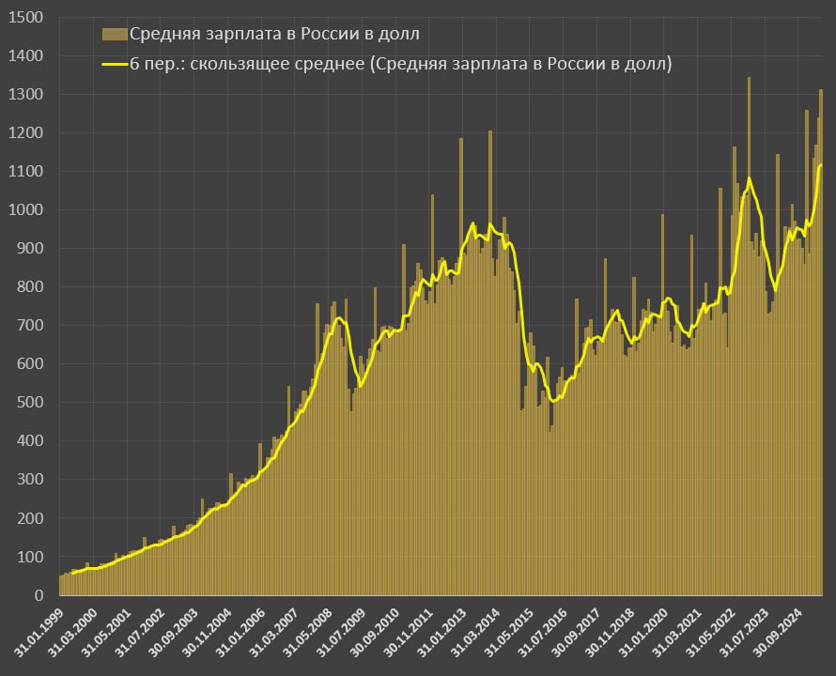Click y-axis label 700

30,325
